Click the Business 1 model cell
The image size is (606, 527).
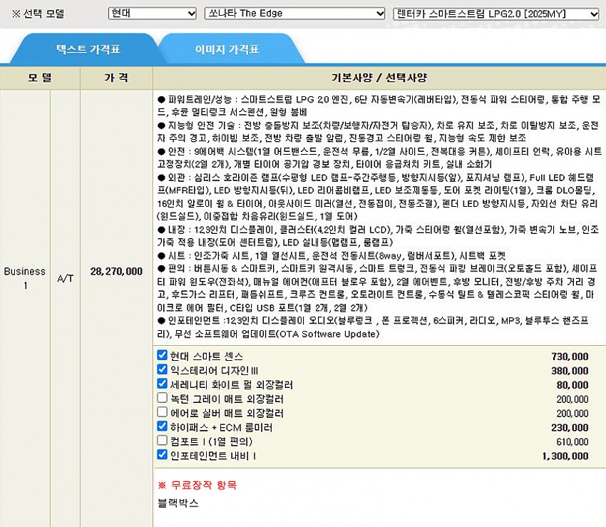24,278
